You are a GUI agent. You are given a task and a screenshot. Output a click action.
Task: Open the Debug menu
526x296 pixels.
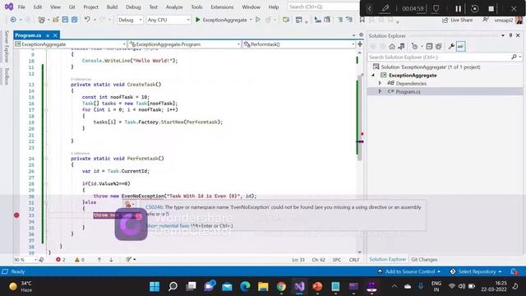(133, 7)
